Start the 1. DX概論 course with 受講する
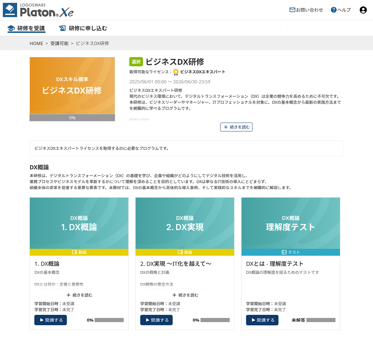373x347 pixels. coord(51,320)
